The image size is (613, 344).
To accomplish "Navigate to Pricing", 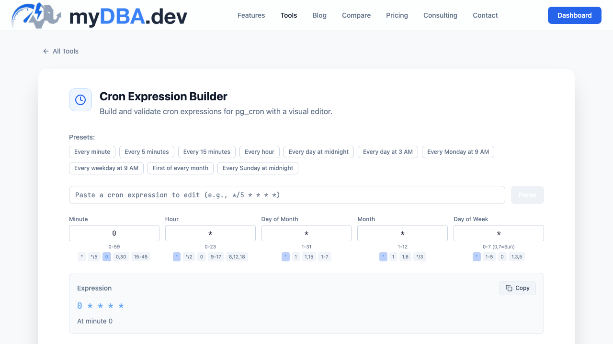I will [397, 15].
